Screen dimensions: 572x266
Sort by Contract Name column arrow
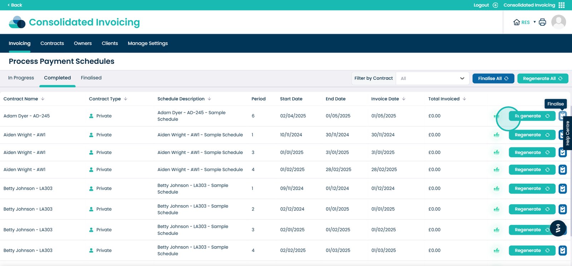pos(43,99)
